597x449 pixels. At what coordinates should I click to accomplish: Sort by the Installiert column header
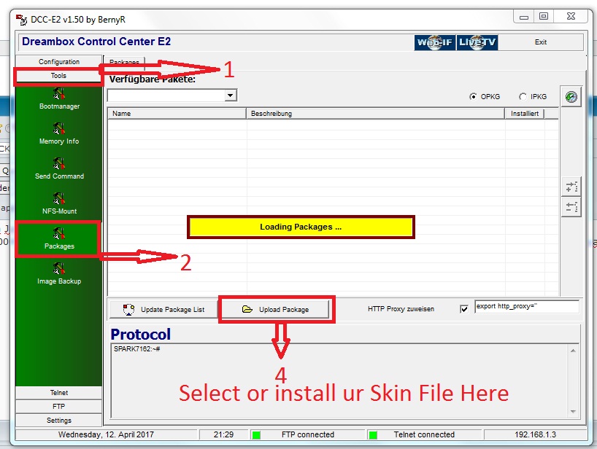tap(525, 113)
